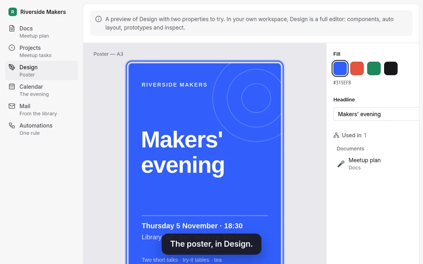Click the Automations icon in sidebar
Viewport: 423px width, 264px height.
12,125
